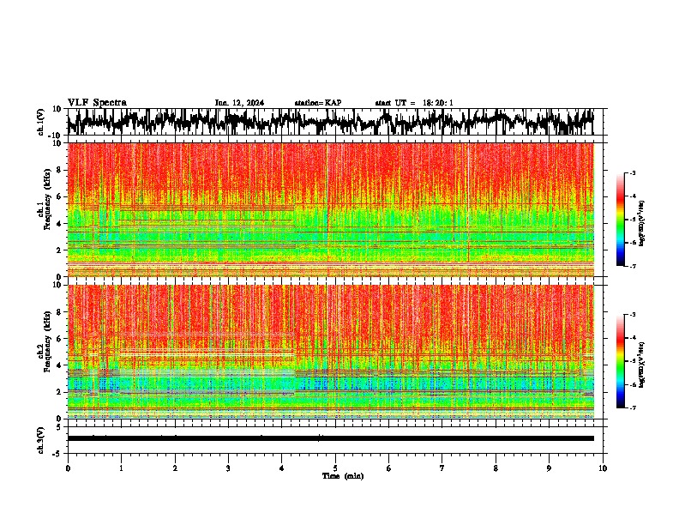Screen dimensions: 679x525
Task: Click the "4" kHz tick on ch.2 frequency axis
Action: click(60, 365)
